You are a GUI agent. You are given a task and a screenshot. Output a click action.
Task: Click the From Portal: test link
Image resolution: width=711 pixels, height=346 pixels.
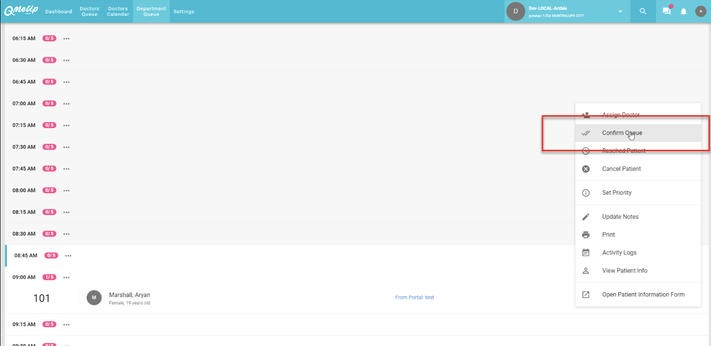pos(414,298)
